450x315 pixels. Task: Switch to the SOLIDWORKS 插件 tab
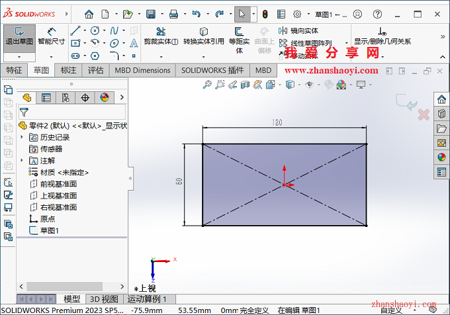[x=212, y=70]
